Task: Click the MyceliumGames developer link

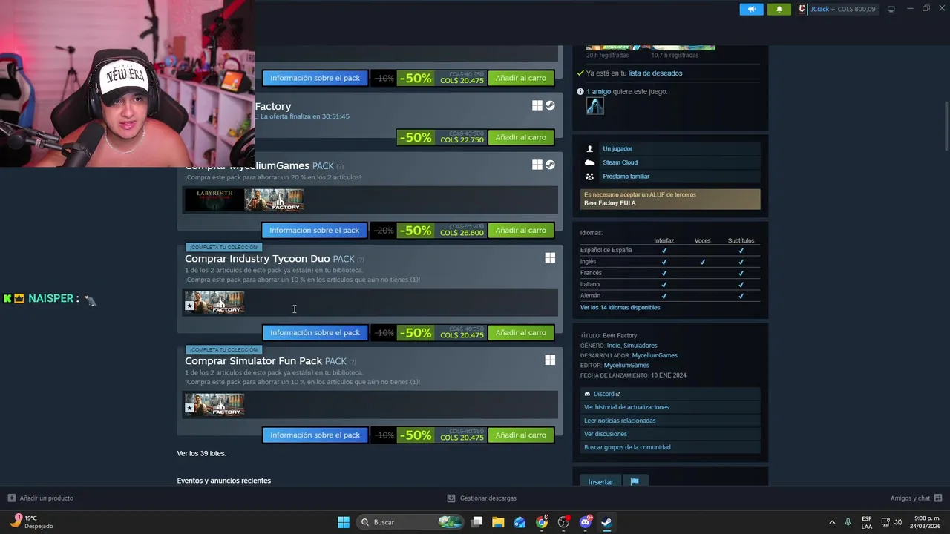Action: tap(654, 355)
